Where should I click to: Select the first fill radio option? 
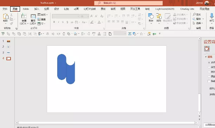(x=209, y=62)
